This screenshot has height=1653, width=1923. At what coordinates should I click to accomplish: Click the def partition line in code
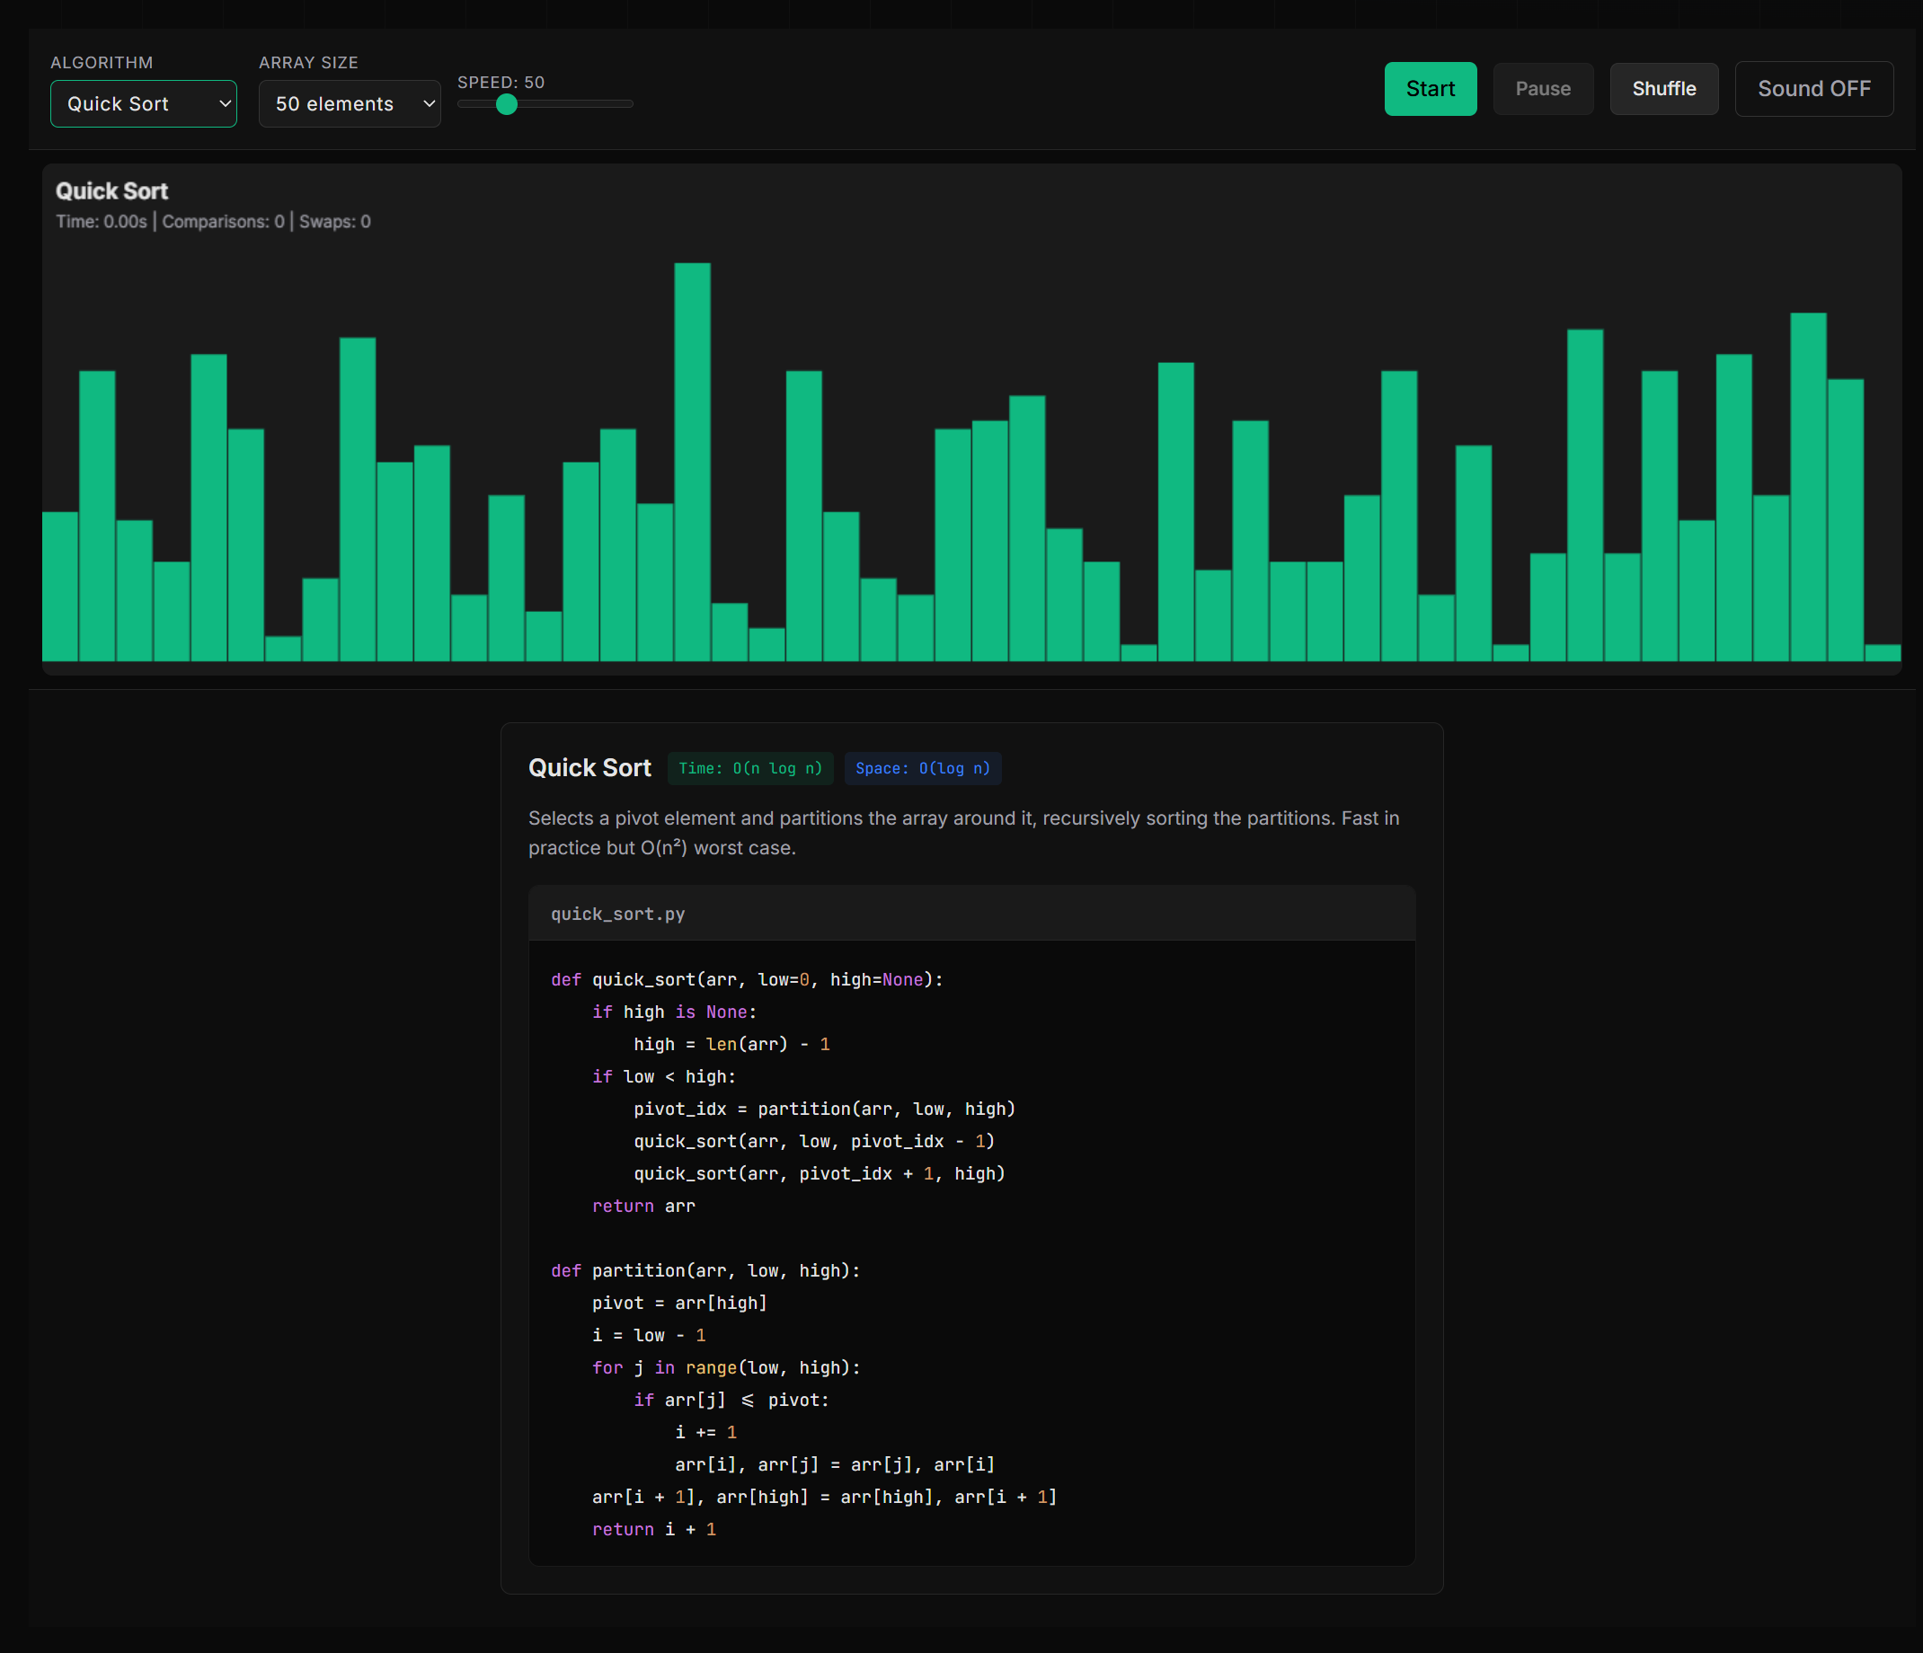click(x=705, y=1271)
